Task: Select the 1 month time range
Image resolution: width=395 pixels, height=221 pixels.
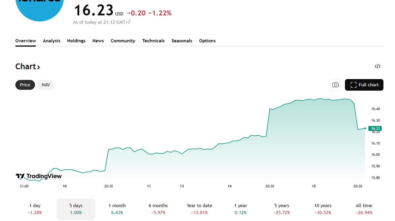Action: click(117, 209)
